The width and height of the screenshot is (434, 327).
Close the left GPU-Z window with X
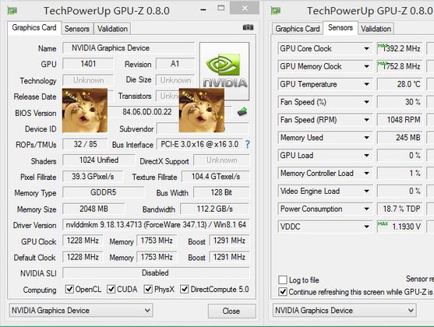245,8
